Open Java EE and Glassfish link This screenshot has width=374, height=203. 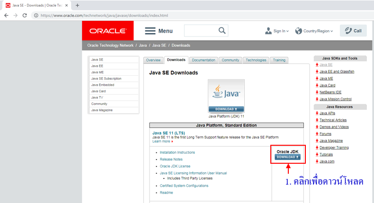[x=337, y=71]
